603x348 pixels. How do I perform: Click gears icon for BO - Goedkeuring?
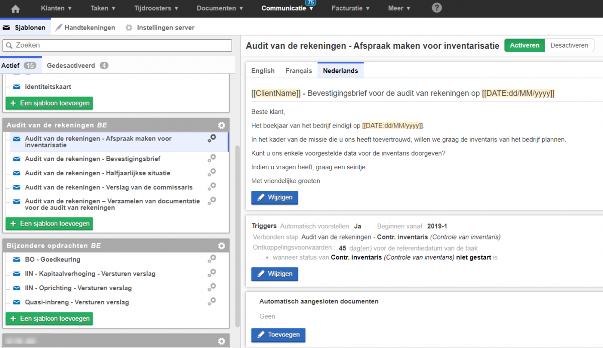(212, 259)
